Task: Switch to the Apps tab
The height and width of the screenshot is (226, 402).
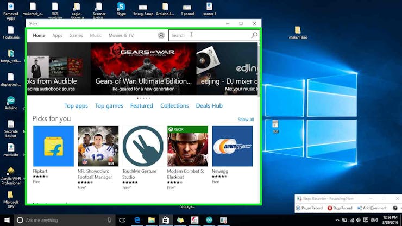Action: (x=57, y=35)
